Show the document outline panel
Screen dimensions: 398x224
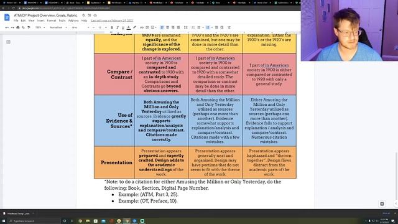8,42
